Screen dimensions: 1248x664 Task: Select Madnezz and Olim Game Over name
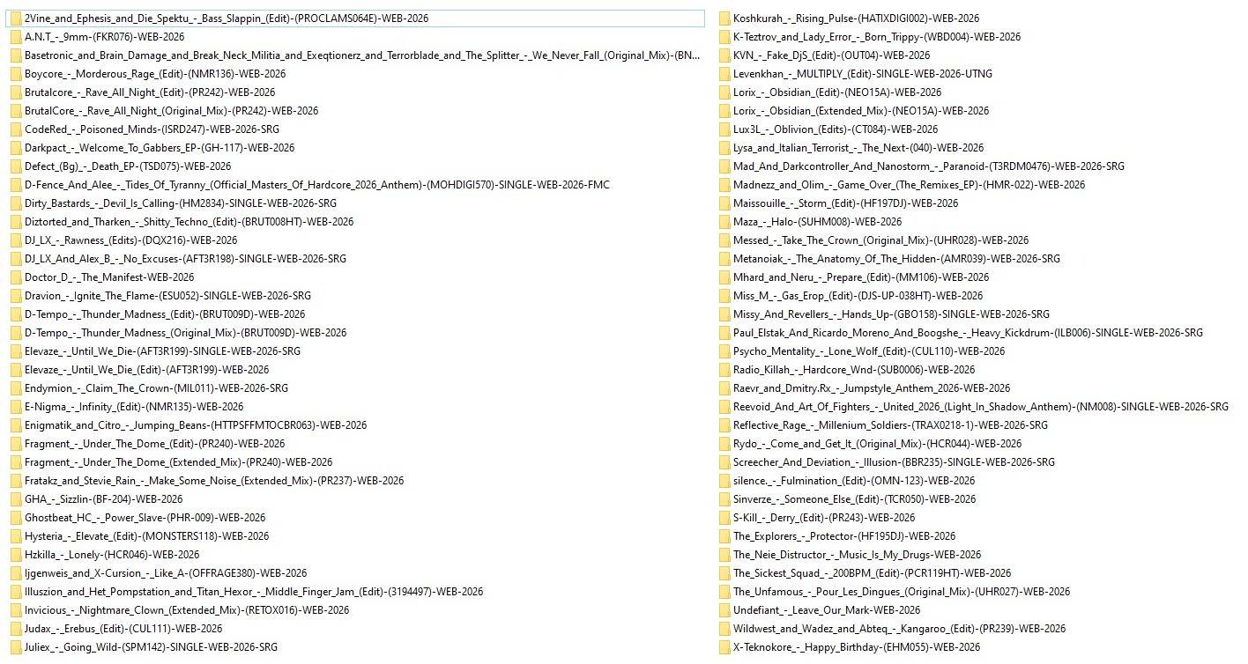tap(910, 185)
